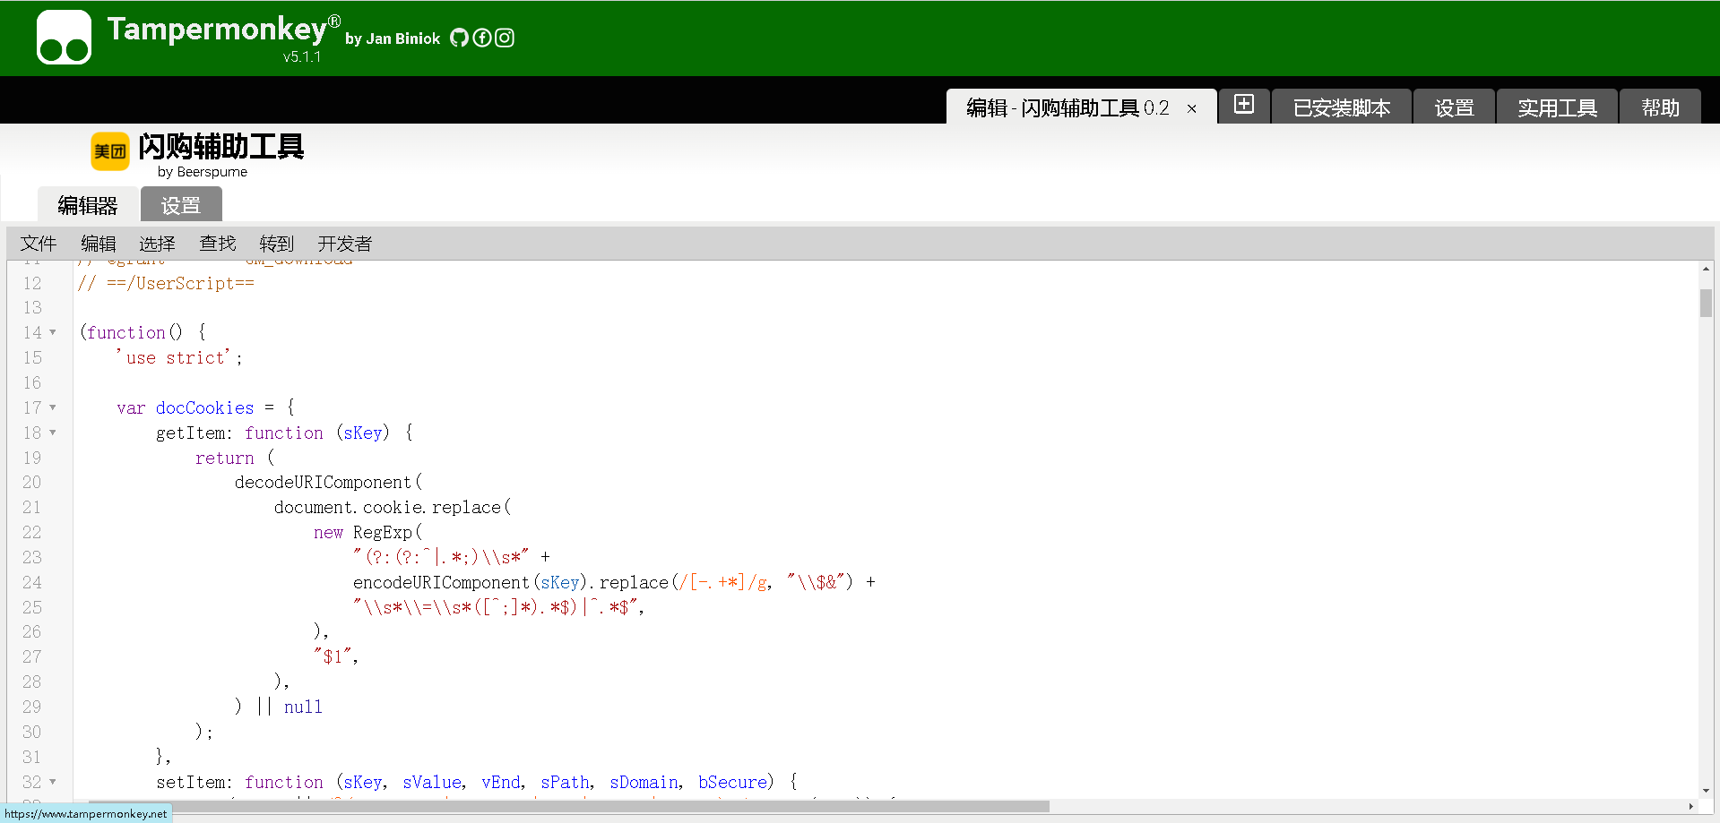Viewport: 1720px width, 823px height.
Task: Click line number 29 in the gutter
Action: [x=32, y=707]
